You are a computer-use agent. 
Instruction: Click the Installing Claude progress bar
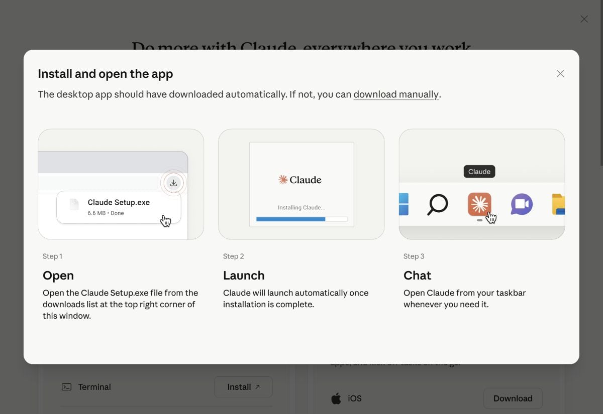(x=301, y=219)
